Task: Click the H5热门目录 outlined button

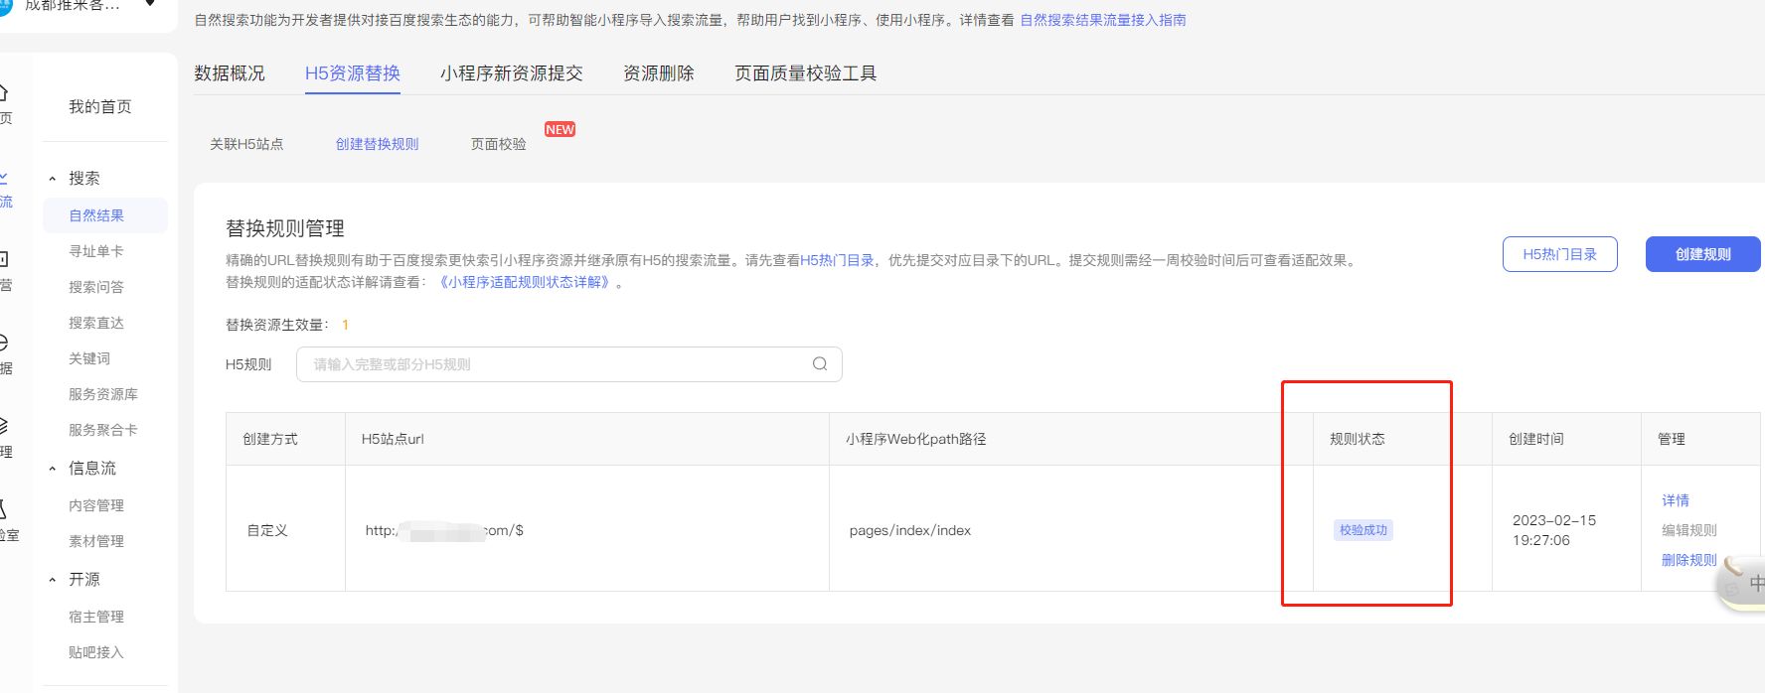Action: pyautogui.click(x=1559, y=254)
